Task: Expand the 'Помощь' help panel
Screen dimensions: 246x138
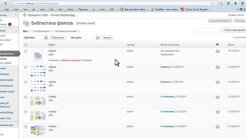Action: click(240, 21)
